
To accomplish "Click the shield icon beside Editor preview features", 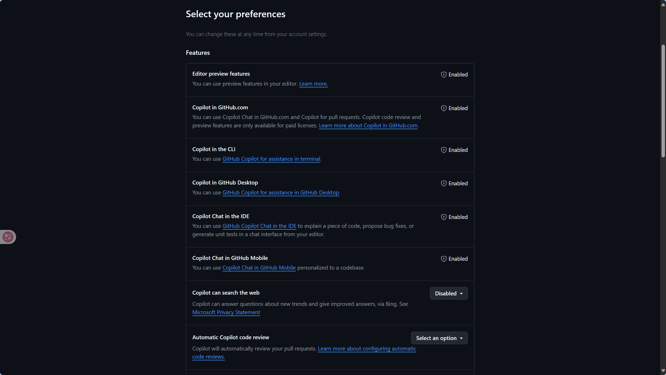I will (444, 75).
